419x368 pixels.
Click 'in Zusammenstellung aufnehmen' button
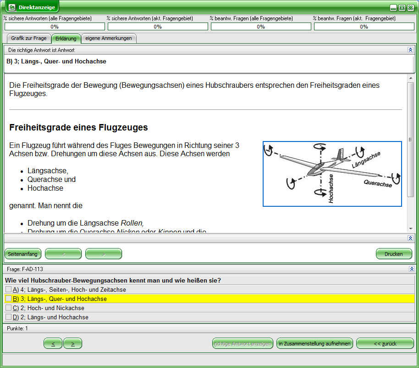click(314, 344)
